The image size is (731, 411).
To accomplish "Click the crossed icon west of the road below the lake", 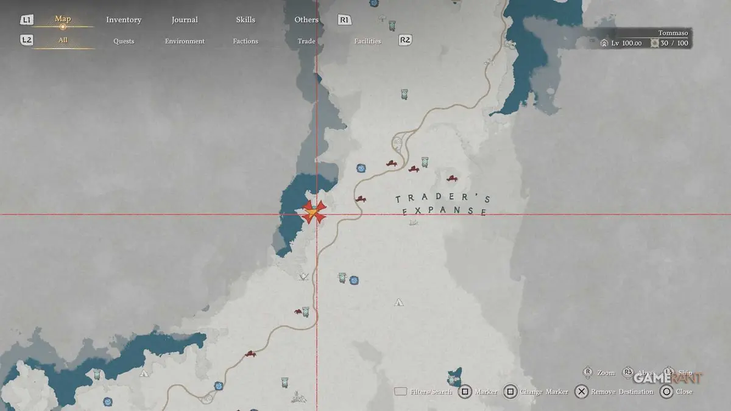I will 304,277.
